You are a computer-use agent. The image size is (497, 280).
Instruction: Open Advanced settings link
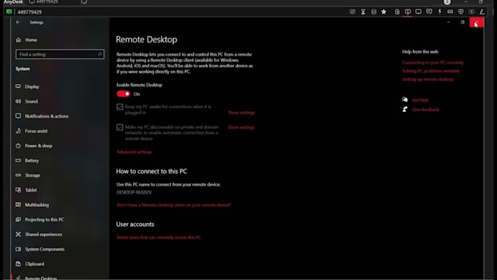pyautogui.click(x=134, y=152)
